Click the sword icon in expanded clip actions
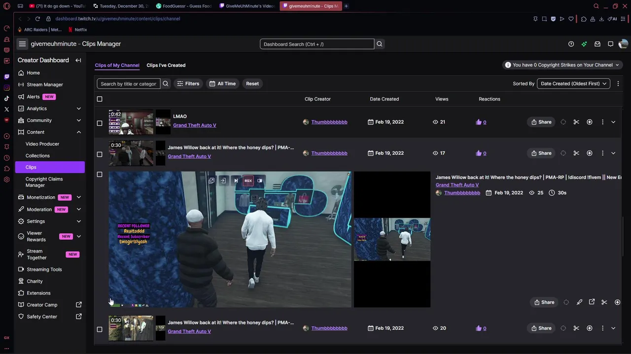The image size is (631, 354). [579, 302]
